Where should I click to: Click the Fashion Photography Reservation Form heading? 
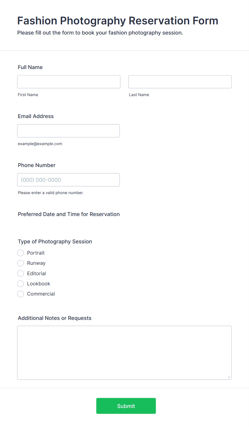click(x=118, y=21)
